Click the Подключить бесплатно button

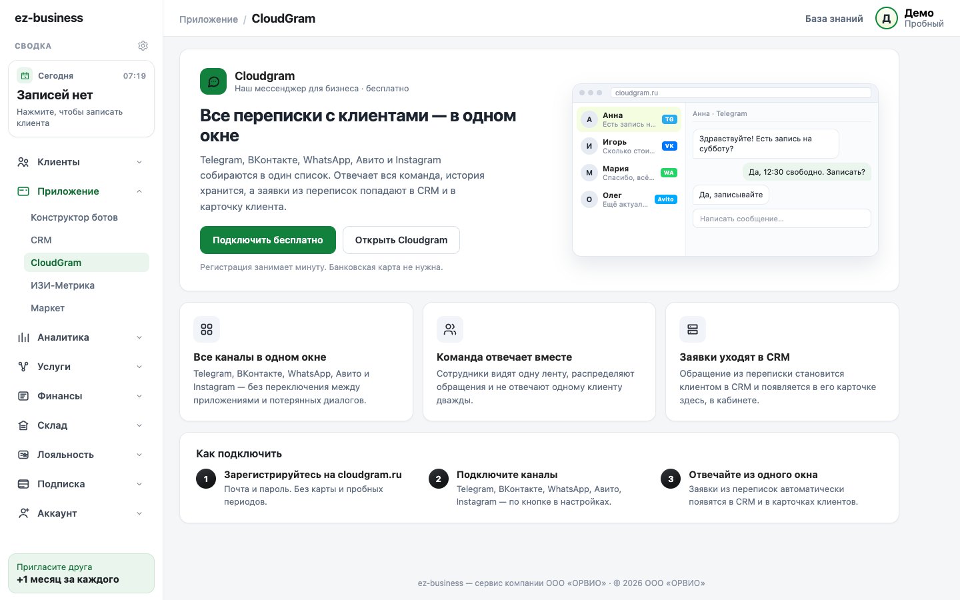pyautogui.click(x=268, y=240)
